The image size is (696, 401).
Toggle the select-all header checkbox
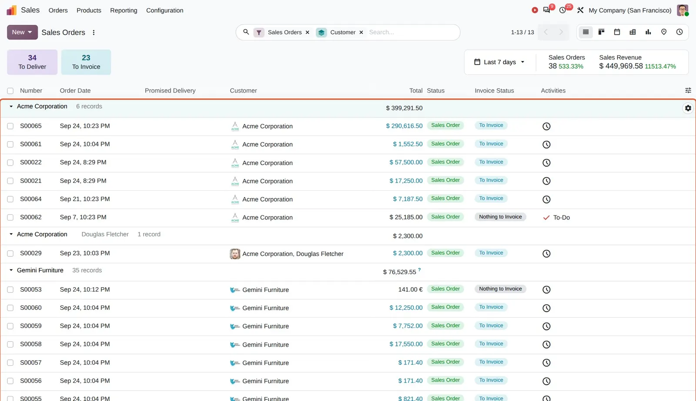[10, 91]
